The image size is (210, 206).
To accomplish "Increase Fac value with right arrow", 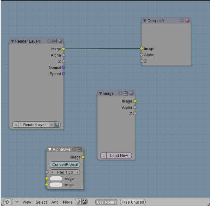I will click(x=78, y=172).
